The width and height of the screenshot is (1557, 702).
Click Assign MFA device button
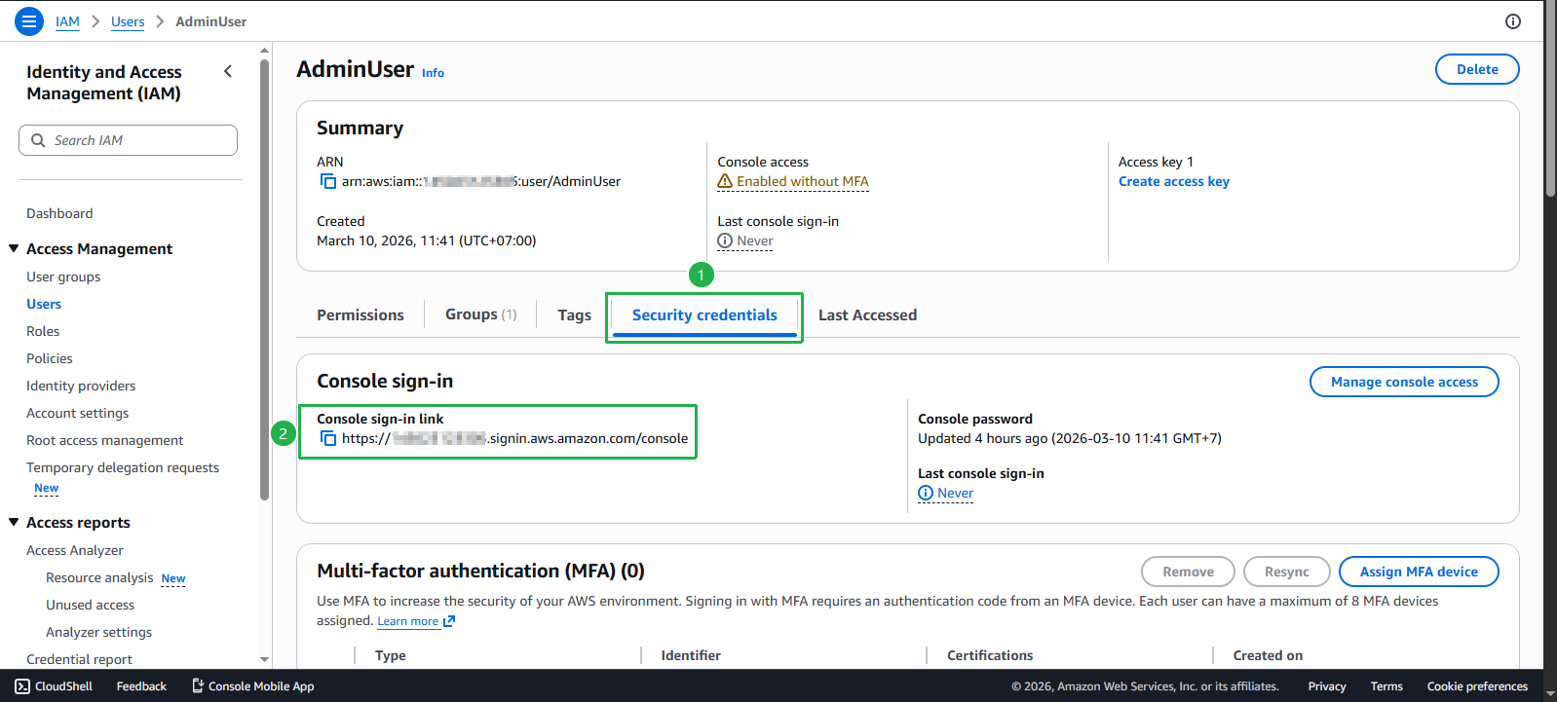point(1419,572)
